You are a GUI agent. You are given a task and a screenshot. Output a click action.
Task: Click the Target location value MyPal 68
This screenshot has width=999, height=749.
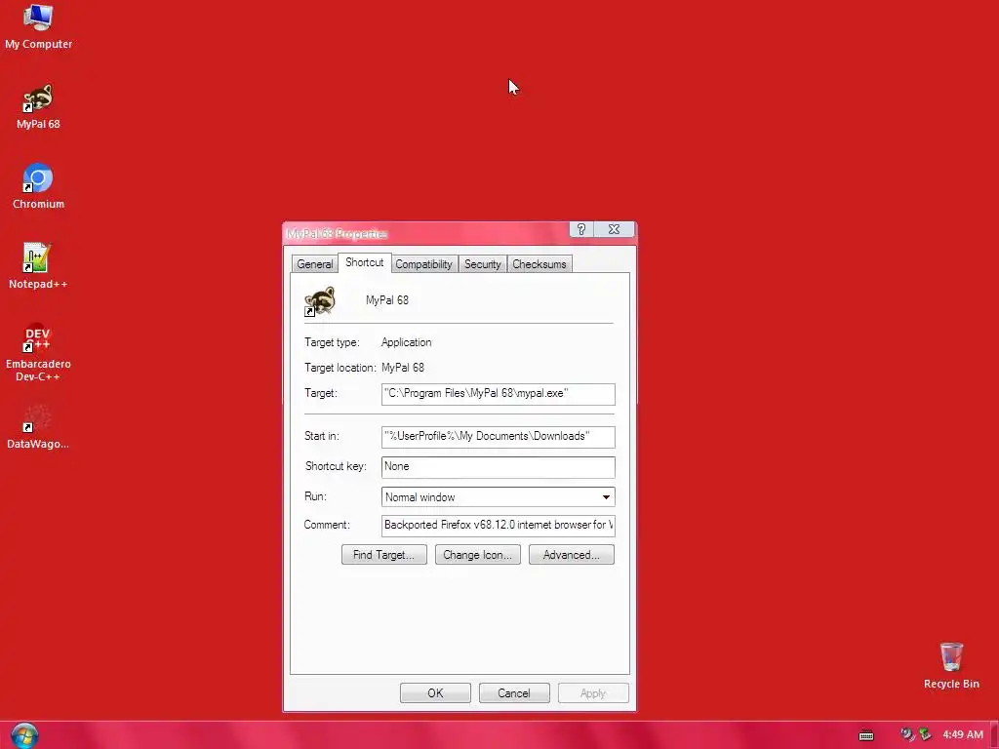click(403, 368)
